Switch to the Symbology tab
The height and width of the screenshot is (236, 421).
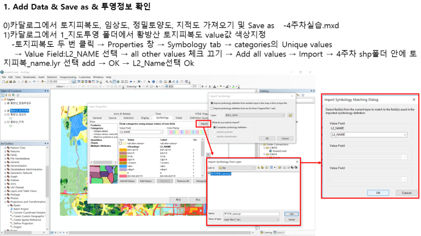tap(163, 118)
